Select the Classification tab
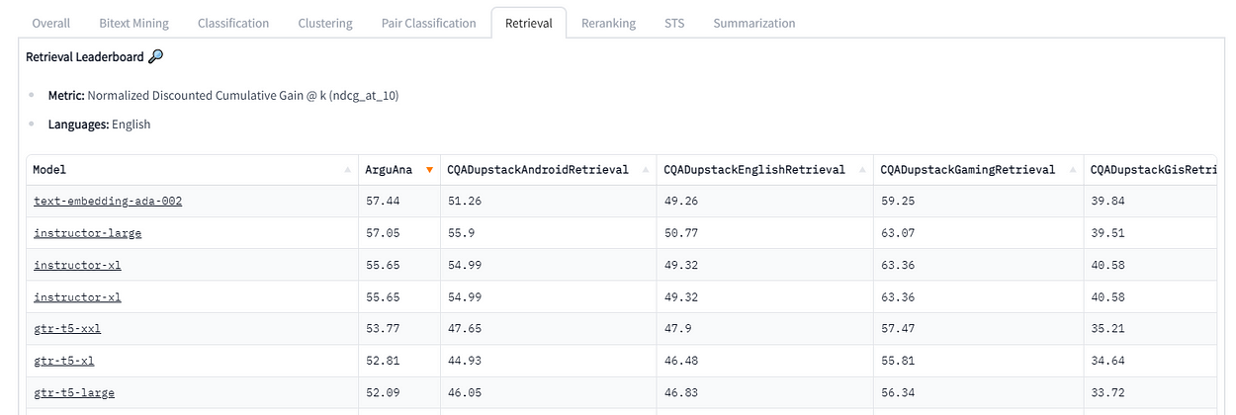 [x=233, y=23]
